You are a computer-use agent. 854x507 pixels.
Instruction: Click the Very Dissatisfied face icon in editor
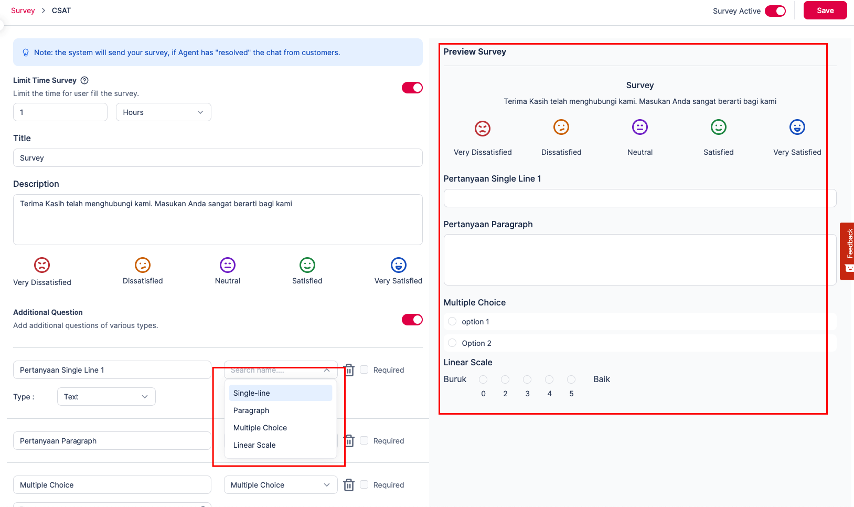point(42,265)
